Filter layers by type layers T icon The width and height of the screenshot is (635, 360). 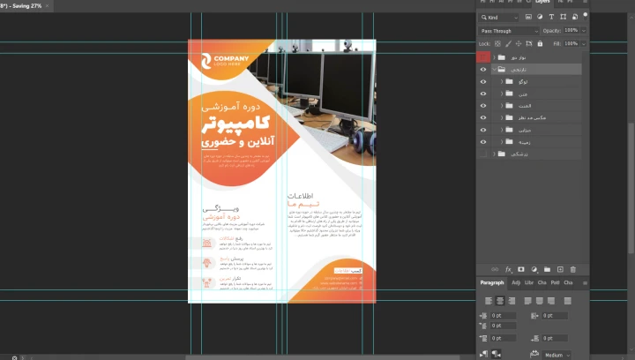coord(551,17)
